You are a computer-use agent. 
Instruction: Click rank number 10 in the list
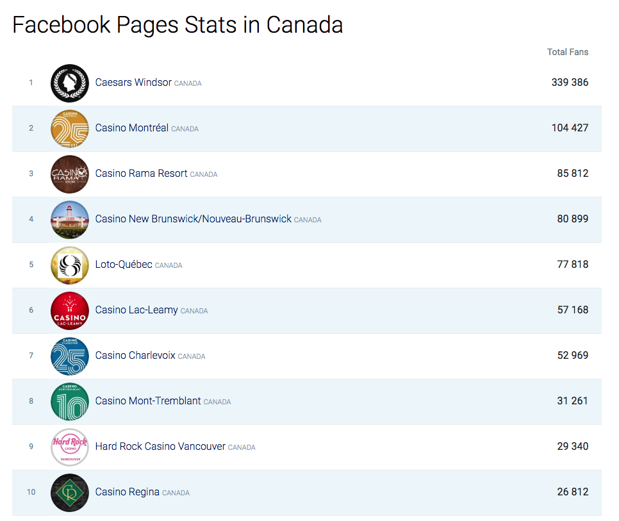tap(31, 492)
